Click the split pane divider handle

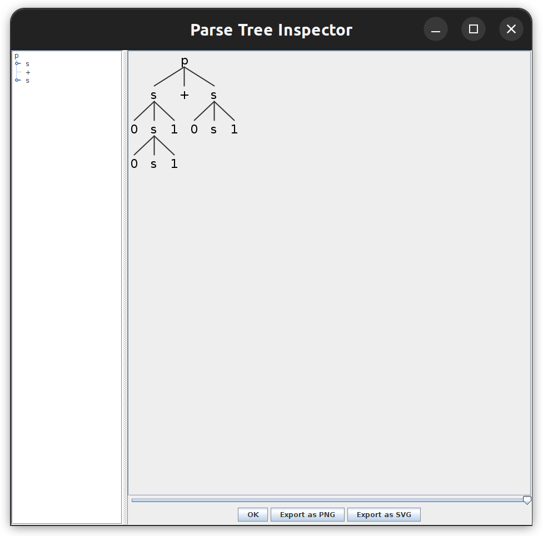[125, 287]
